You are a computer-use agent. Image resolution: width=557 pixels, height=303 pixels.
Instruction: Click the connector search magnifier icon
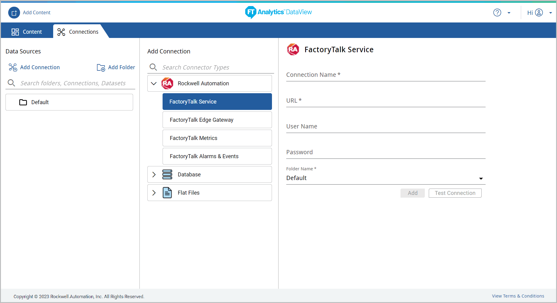point(153,67)
